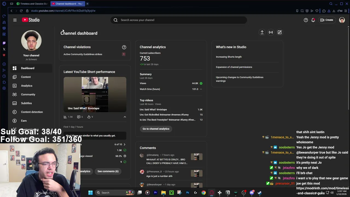Select Content in the sidebar
The height and width of the screenshot is (197, 350).
pos(31,77)
